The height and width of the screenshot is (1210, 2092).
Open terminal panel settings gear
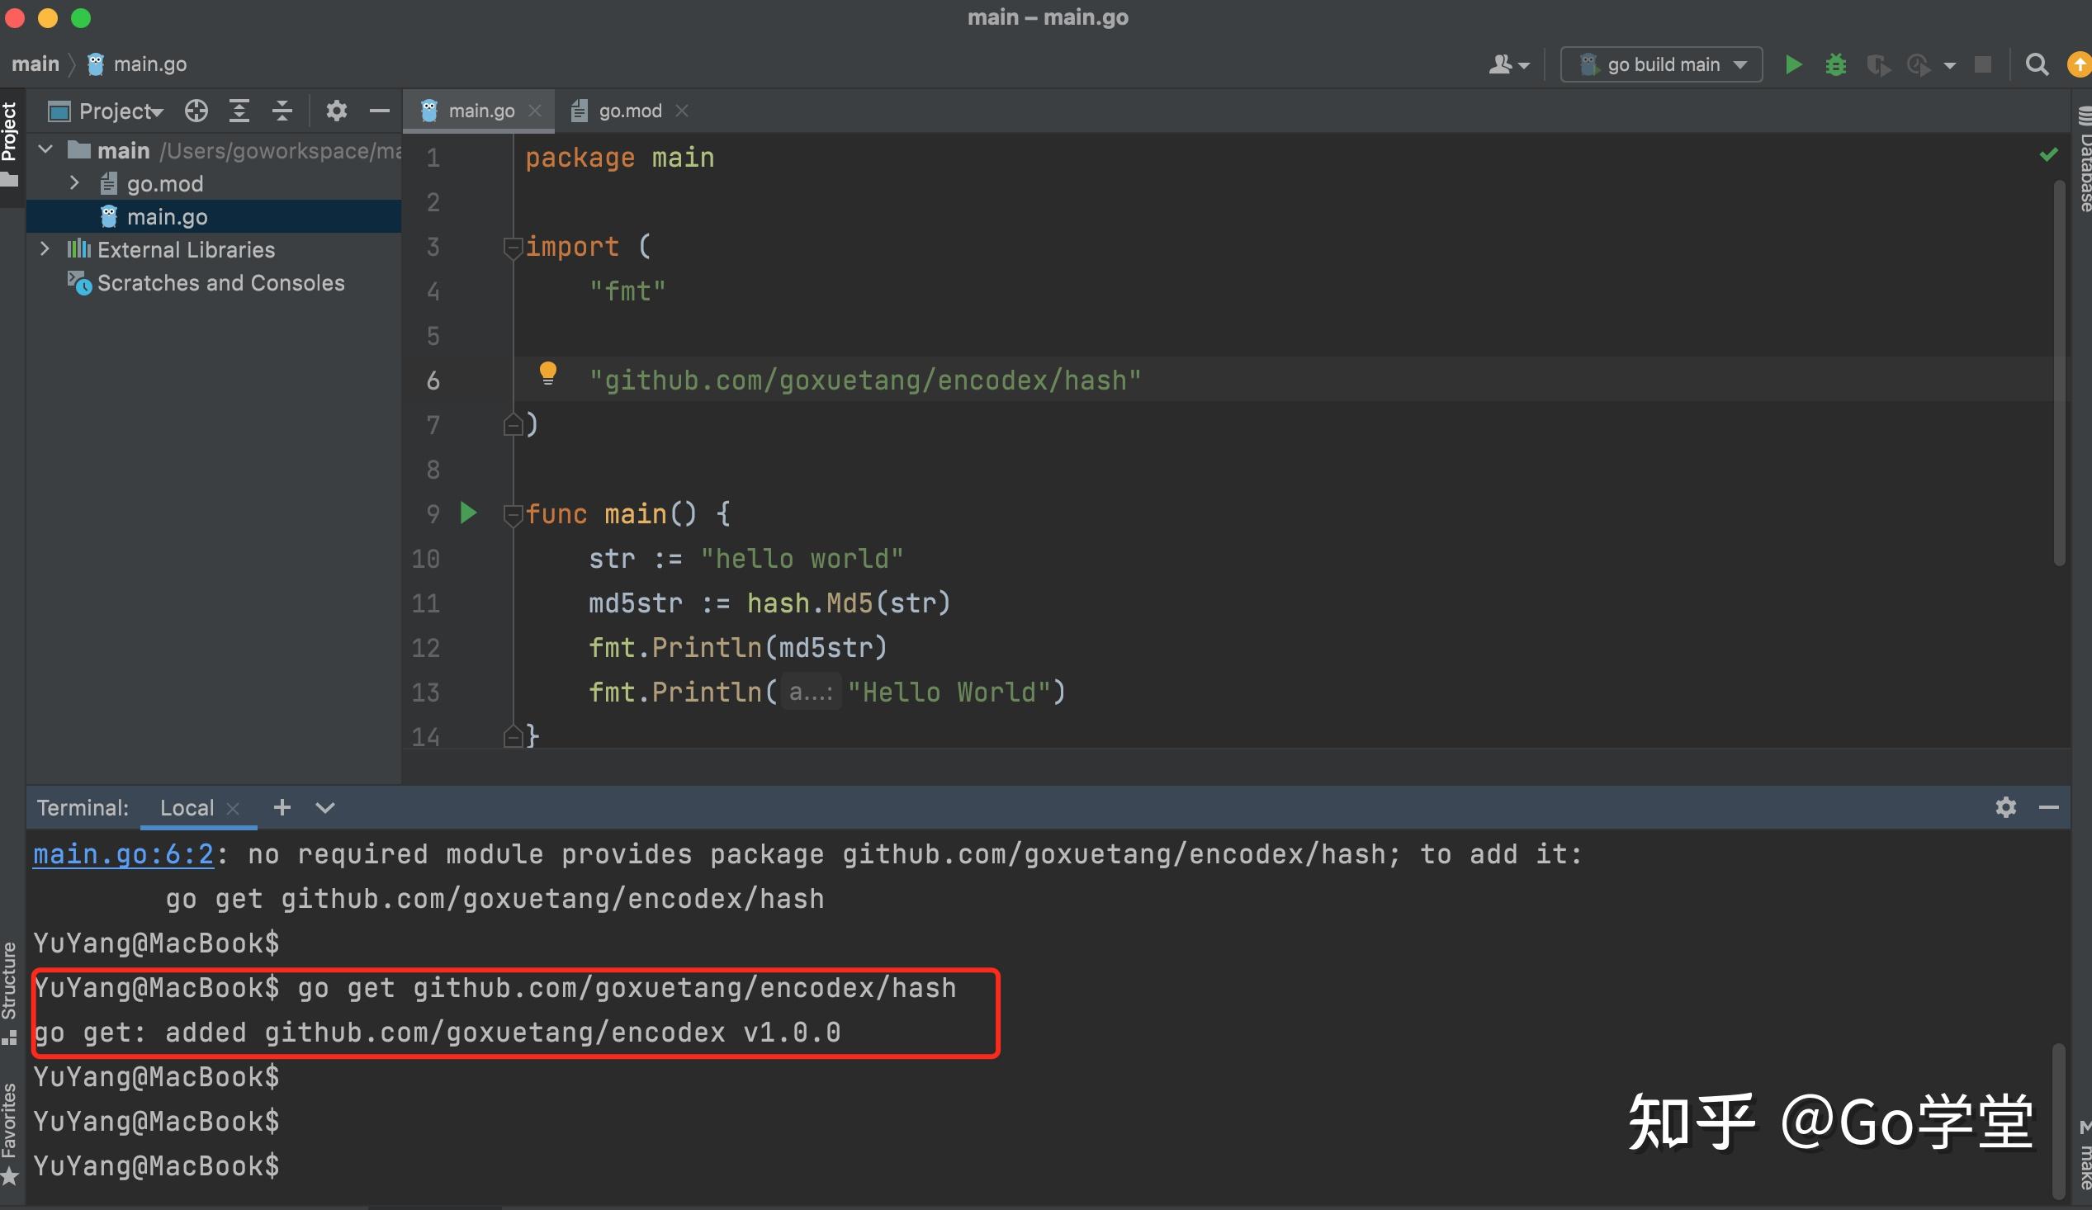(x=2004, y=806)
